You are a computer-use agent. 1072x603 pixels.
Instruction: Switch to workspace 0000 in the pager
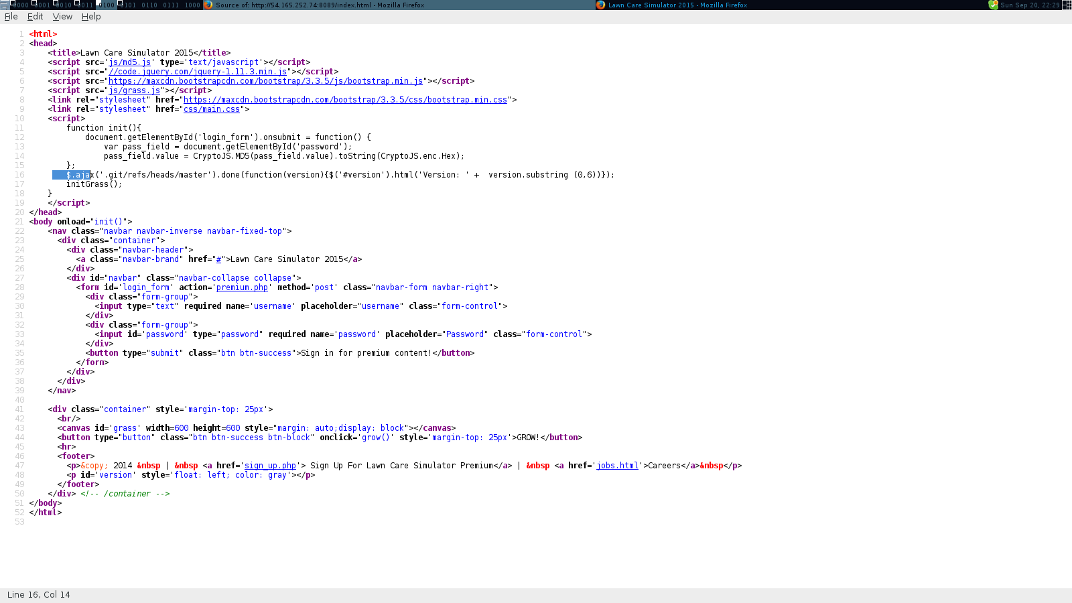[x=21, y=5]
